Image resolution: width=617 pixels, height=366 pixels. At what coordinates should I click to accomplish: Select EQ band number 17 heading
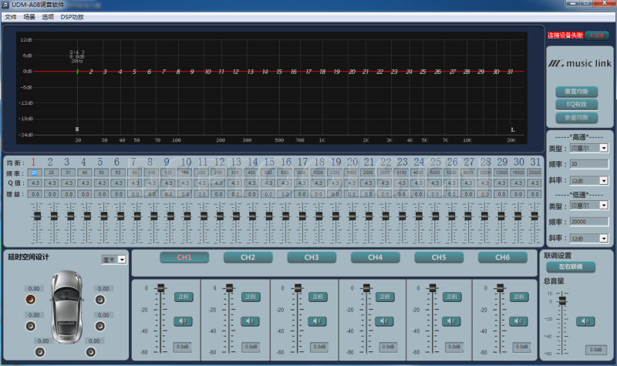click(302, 162)
